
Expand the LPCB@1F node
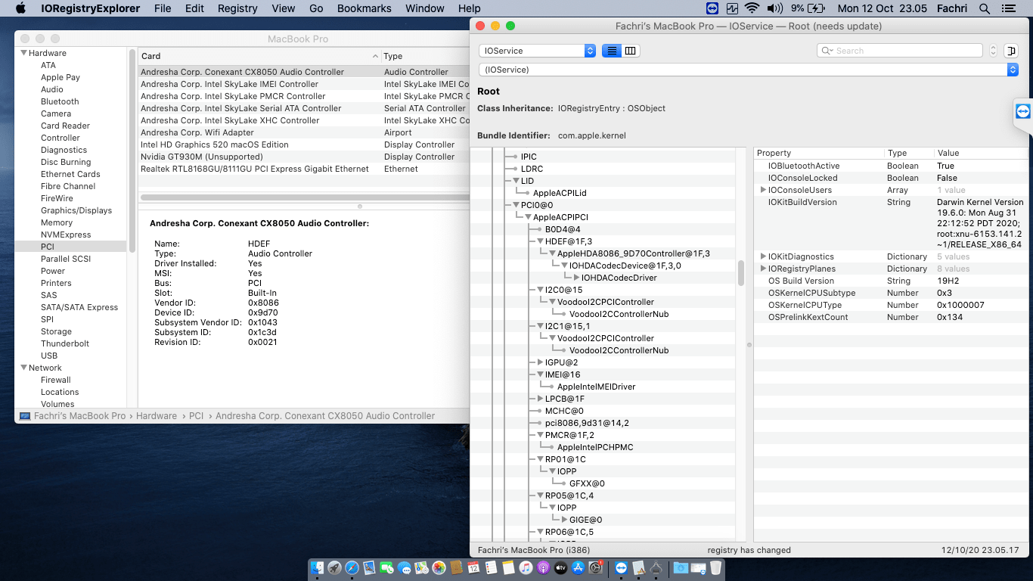click(540, 399)
